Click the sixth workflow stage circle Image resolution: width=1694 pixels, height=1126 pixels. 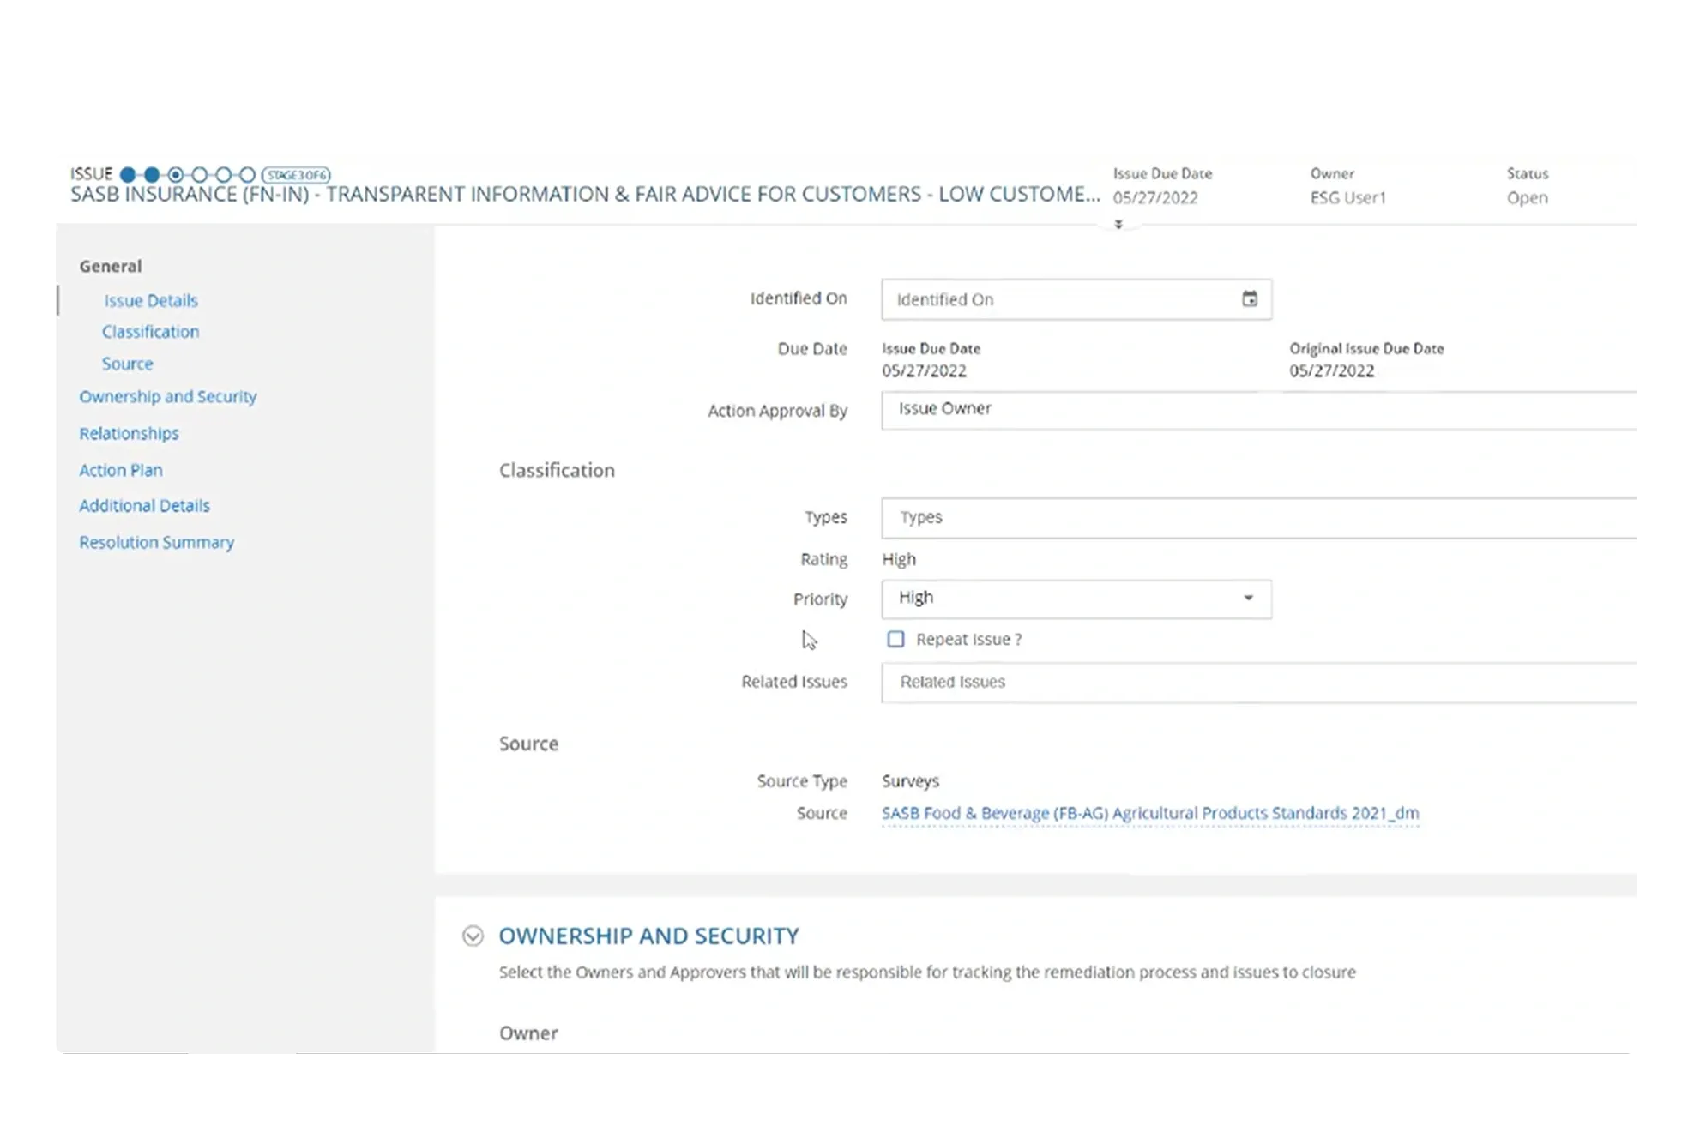point(247,174)
